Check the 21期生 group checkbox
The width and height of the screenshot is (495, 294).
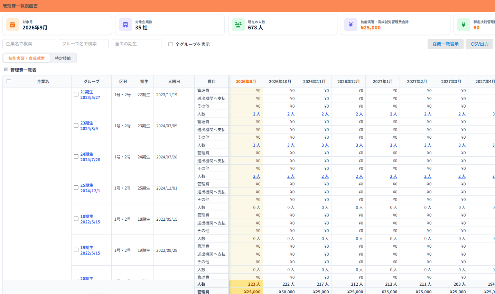(76, 94)
